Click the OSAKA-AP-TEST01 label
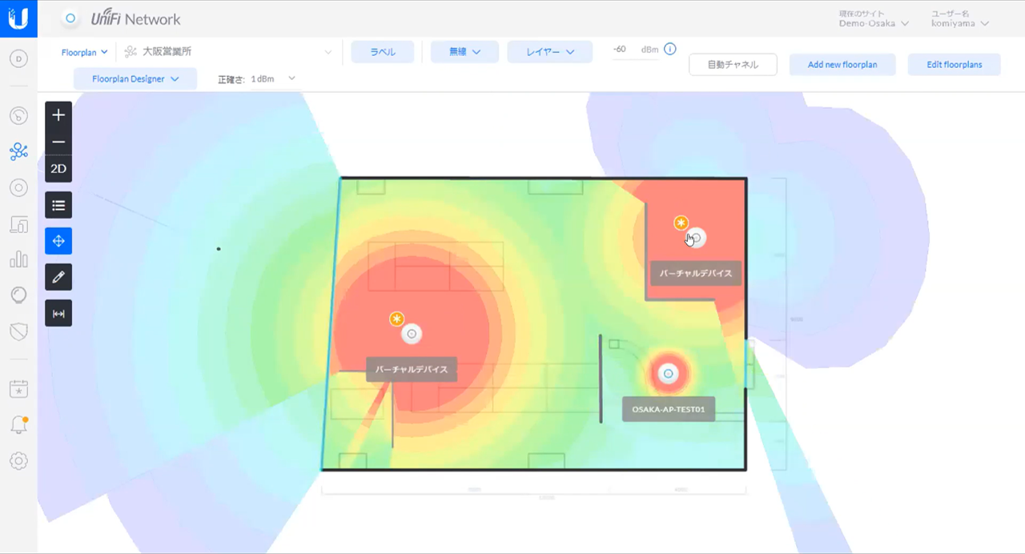This screenshot has width=1025, height=554. [669, 409]
